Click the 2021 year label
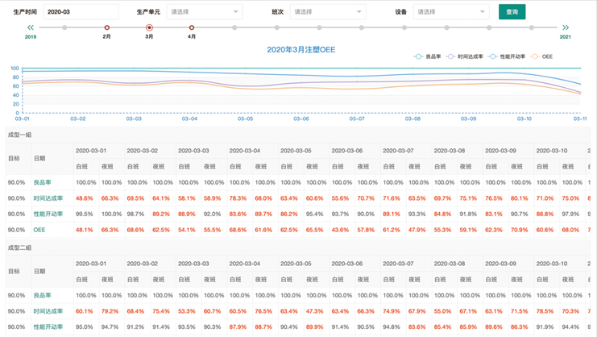The image size is (597, 337). tap(566, 37)
